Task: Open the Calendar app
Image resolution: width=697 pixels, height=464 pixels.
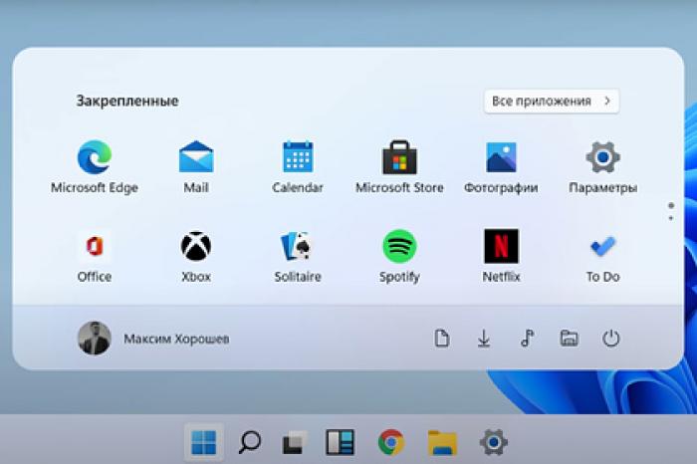Action: pyautogui.click(x=298, y=167)
